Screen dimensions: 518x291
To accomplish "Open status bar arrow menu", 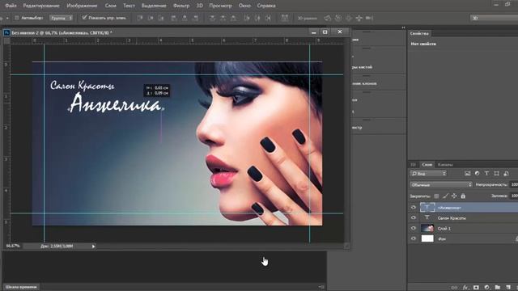I will pyautogui.click(x=94, y=246).
